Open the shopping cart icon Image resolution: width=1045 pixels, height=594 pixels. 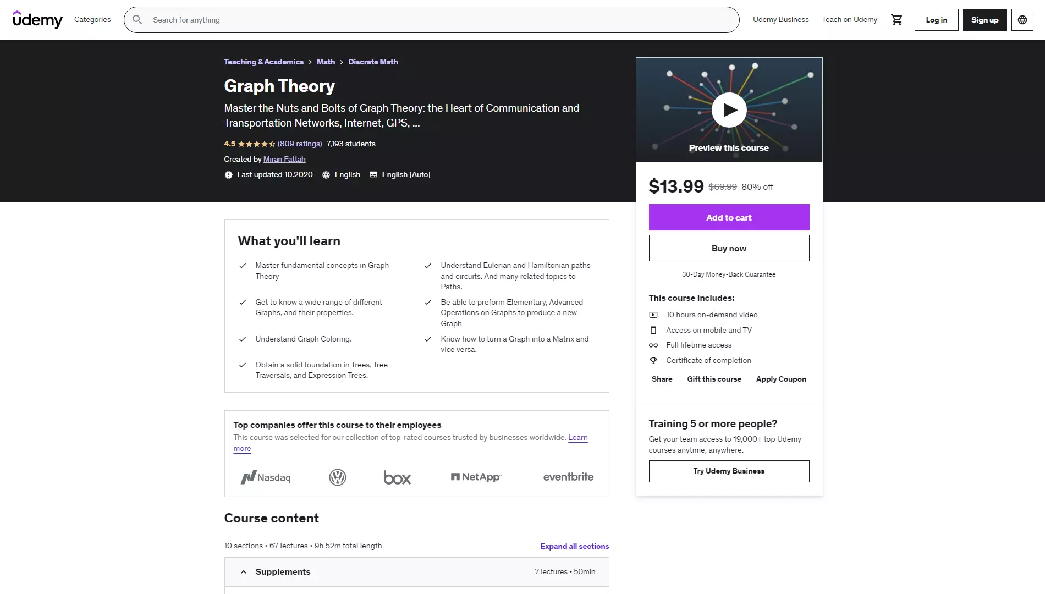point(897,20)
